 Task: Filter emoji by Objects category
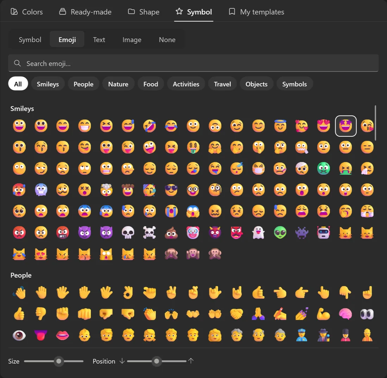(x=256, y=84)
